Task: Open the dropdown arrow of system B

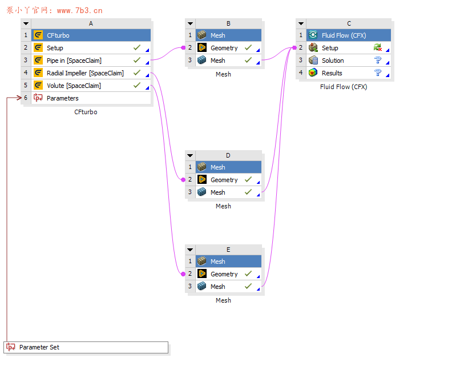Action: [190, 23]
